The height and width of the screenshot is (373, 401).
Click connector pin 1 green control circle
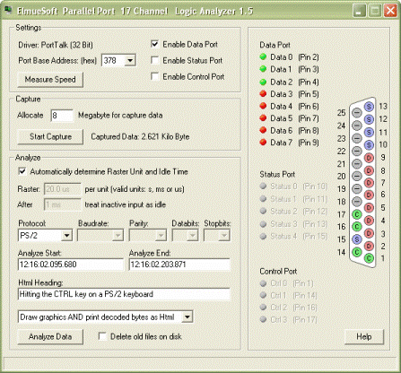(369, 258)
